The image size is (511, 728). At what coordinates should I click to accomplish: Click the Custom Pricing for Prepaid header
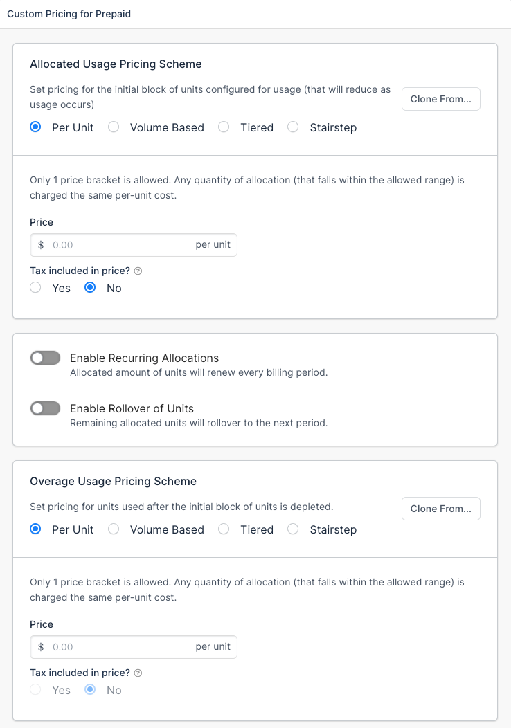pyautogui.click(x=69, y=14)
